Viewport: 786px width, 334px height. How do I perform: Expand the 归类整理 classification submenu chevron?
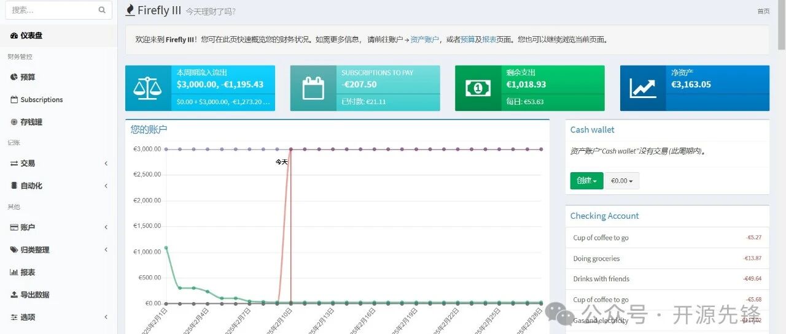pos(106,250)
